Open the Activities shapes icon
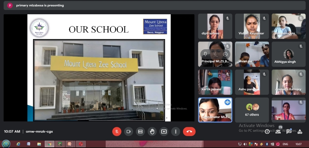 (x=300, y=131)
